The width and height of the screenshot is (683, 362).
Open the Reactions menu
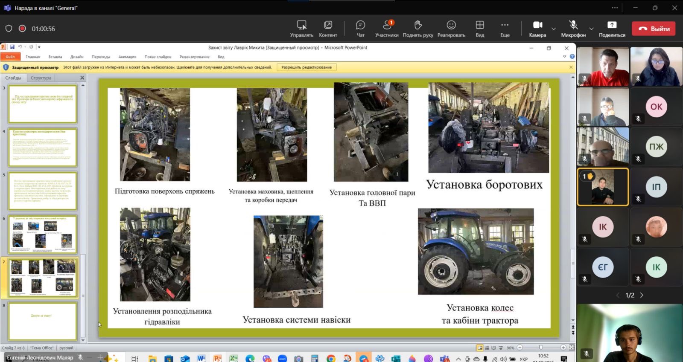(x=451, y=29)
